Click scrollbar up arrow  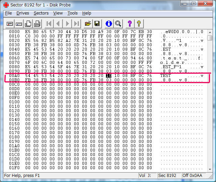click(210, 32)
